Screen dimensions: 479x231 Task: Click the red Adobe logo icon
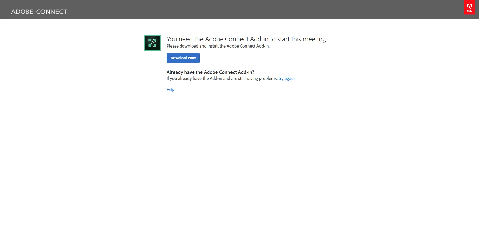(x=469, y=7)
